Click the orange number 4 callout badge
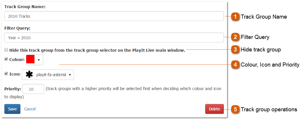Image resolution: width=304 pixels, height=120 pixels. coord(235,65)
